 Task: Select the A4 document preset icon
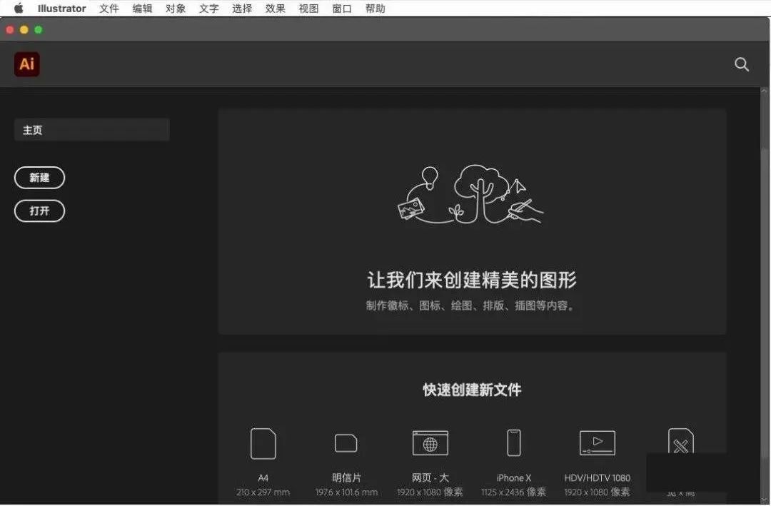(x=263, y=443)
